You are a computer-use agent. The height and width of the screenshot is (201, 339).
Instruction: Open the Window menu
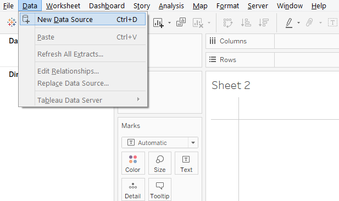(x=290, y=6)
